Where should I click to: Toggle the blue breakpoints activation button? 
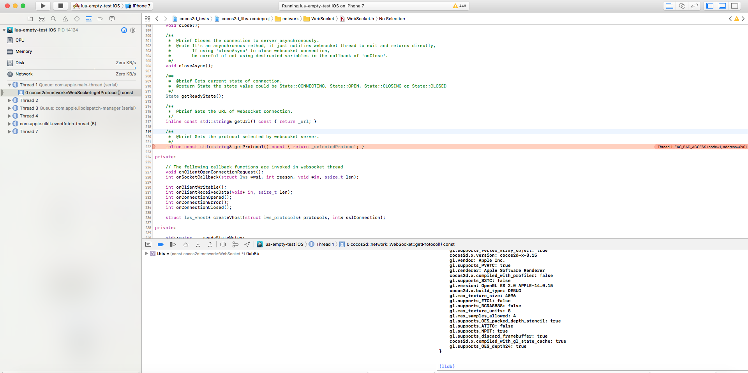pyautogui.click(x=160, y=245)
